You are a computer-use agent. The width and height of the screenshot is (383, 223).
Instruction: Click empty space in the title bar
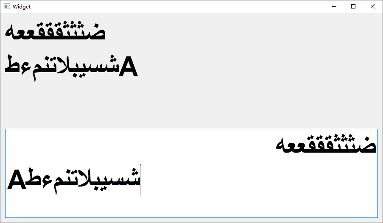(x=171, y=7)
